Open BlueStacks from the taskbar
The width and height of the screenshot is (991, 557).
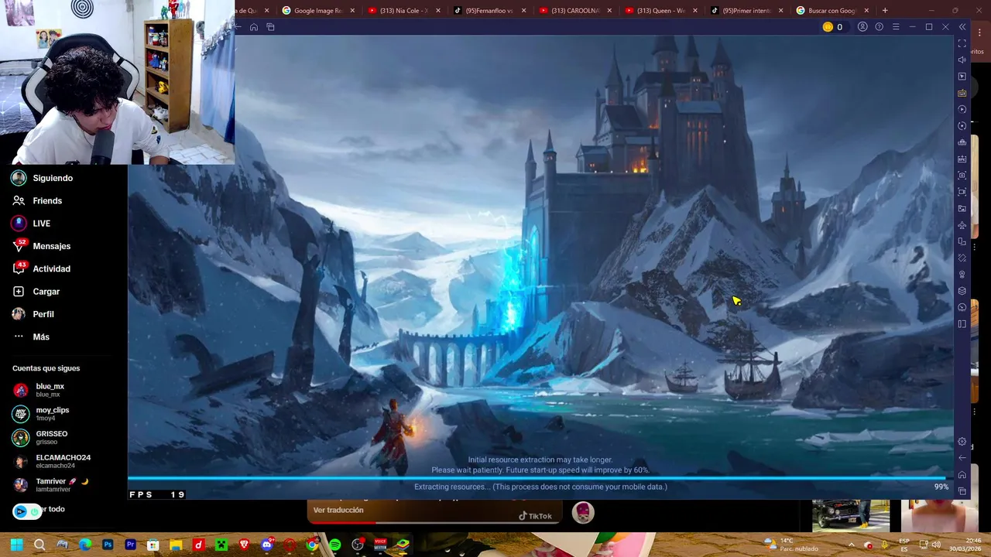click(x=403, y=545)
